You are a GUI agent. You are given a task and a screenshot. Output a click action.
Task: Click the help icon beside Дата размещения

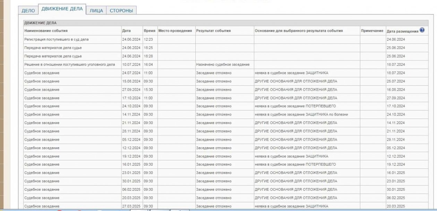[422, 30]
